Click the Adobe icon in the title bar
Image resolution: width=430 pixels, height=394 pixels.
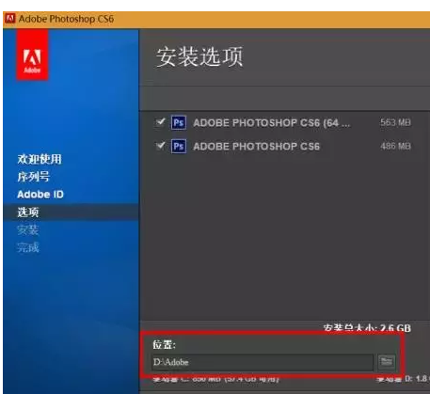(9, 19)
